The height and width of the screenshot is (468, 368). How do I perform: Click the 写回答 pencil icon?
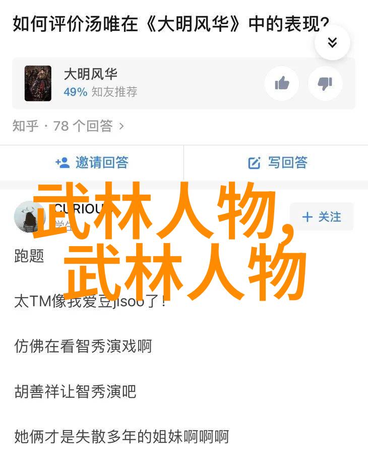(254, 163)
